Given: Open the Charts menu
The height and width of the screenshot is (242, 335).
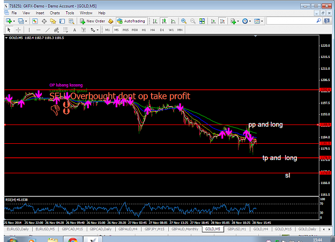Looking at the screenshot, I should pyautogui.click(x=55, y=13).
